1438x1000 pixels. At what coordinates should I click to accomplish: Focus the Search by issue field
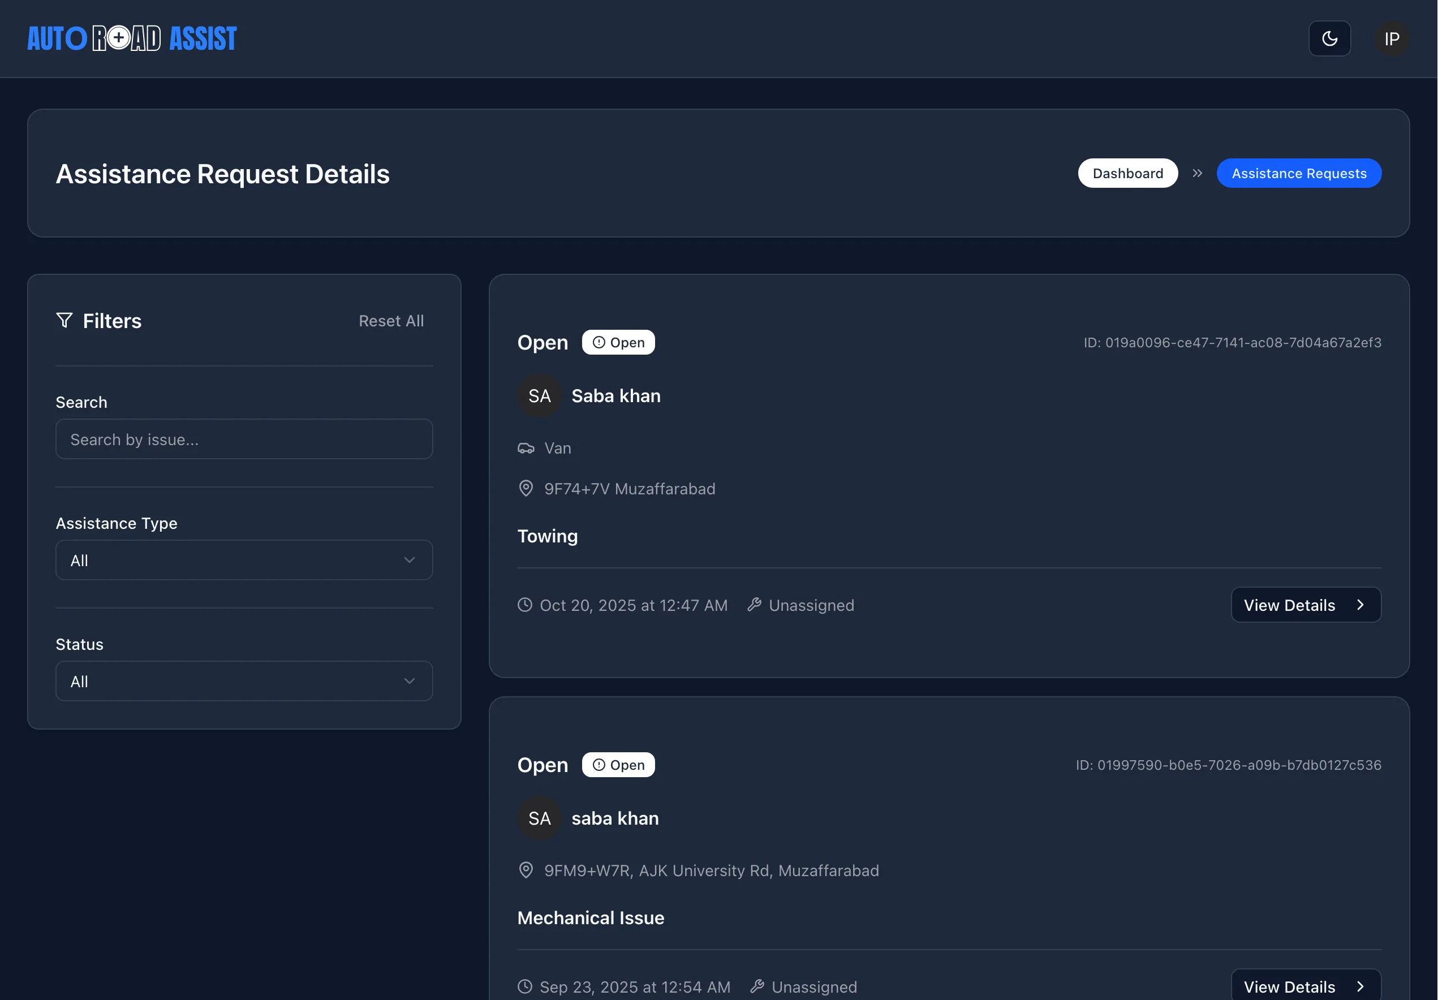(x=244, y=439)
